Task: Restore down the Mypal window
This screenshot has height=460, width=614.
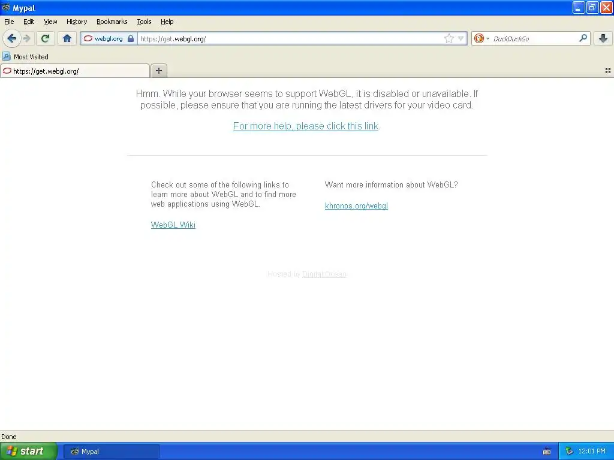Action: pos(592,7)
